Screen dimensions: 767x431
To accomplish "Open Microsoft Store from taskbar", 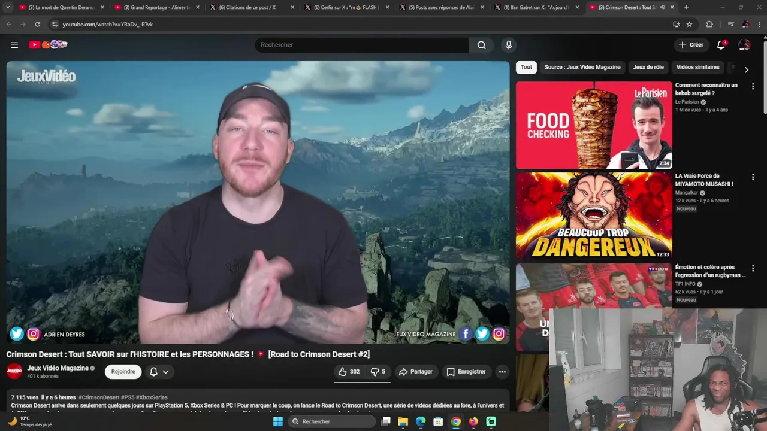I will [x=438, y=421].
